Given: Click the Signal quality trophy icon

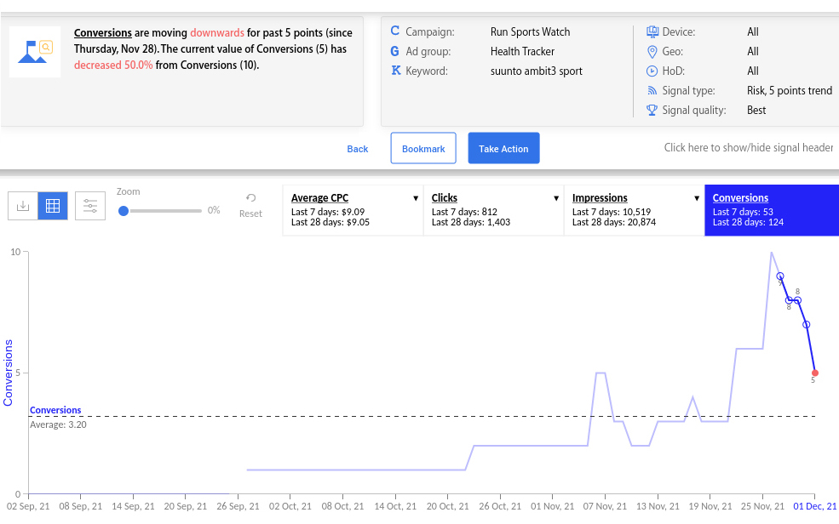Looking at the screenshot, I should pyautogui.click(x=652, y=111).
